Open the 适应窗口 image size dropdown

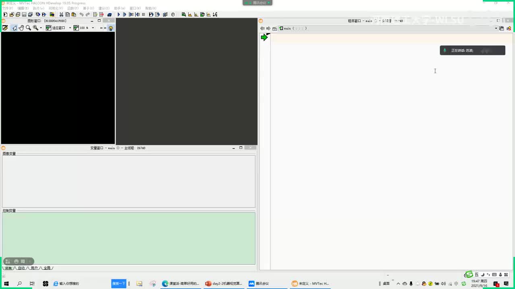(70, 28)
